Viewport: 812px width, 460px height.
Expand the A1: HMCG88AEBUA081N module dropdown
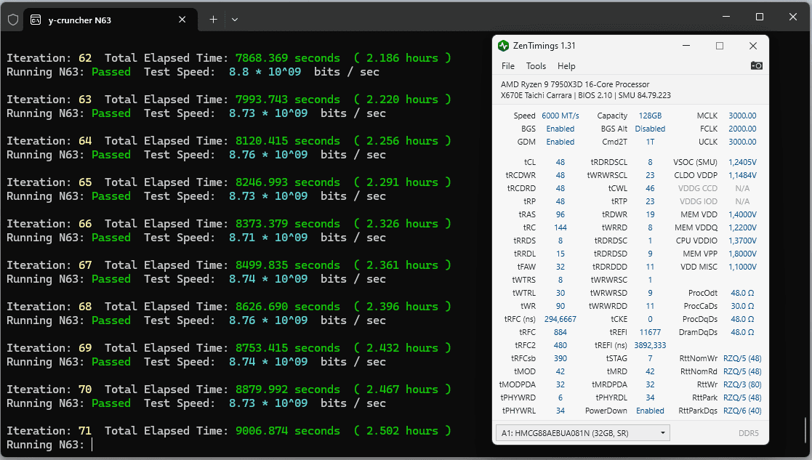[x=582, y=433]
